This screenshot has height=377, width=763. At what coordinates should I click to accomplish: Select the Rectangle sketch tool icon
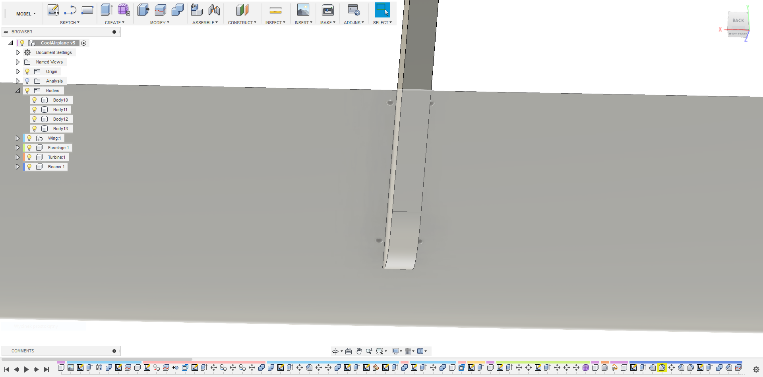(x=87, y=10)
